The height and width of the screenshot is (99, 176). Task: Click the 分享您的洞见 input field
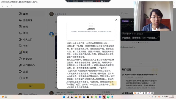pos(61,14)
